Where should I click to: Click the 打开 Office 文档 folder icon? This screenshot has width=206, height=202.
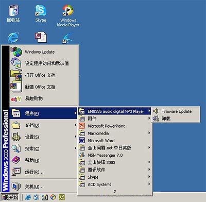(16, 75)
